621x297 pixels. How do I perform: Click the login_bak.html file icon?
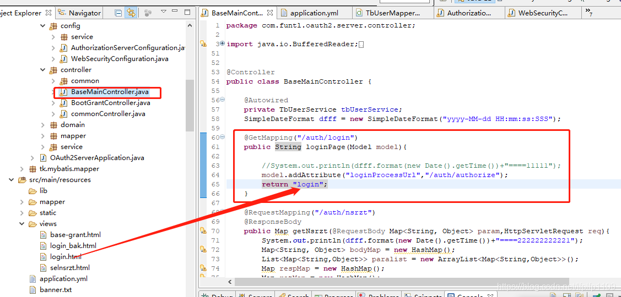click(x=44, y=246)
